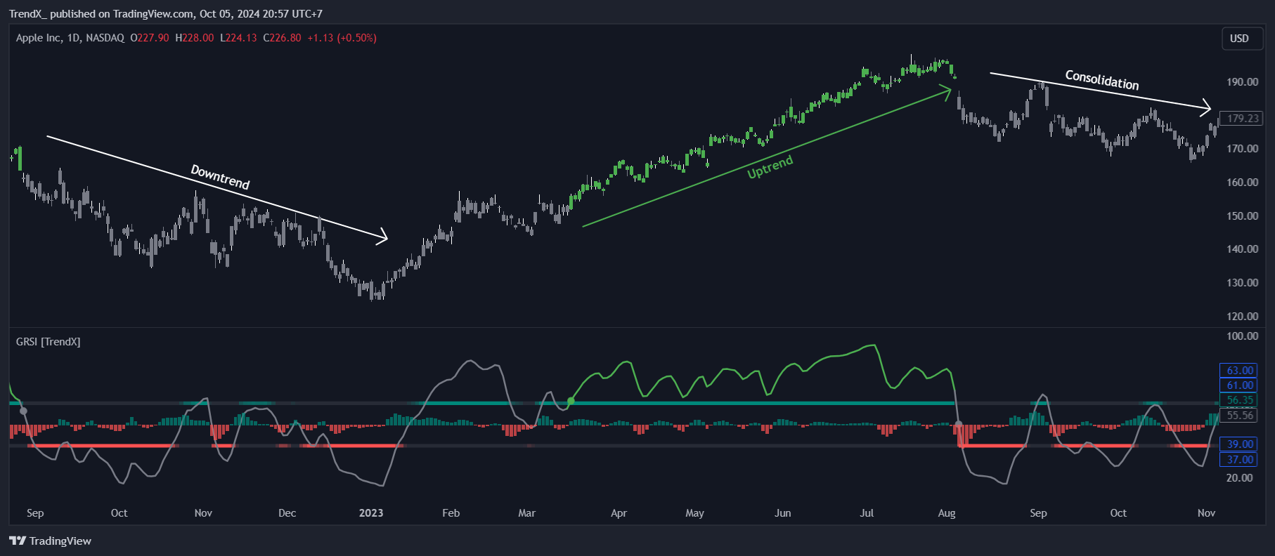
Task: Click the green dot marker on GRSI line
Action: click(571, 401)
